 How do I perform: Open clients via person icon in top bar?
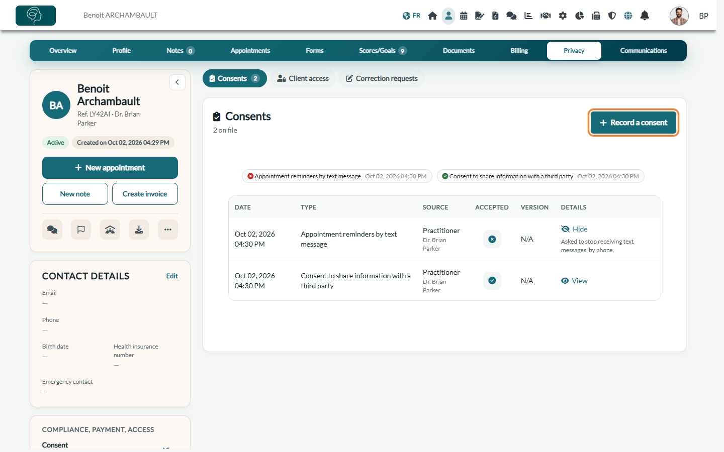pyautogui.click(x=448, y=16)
